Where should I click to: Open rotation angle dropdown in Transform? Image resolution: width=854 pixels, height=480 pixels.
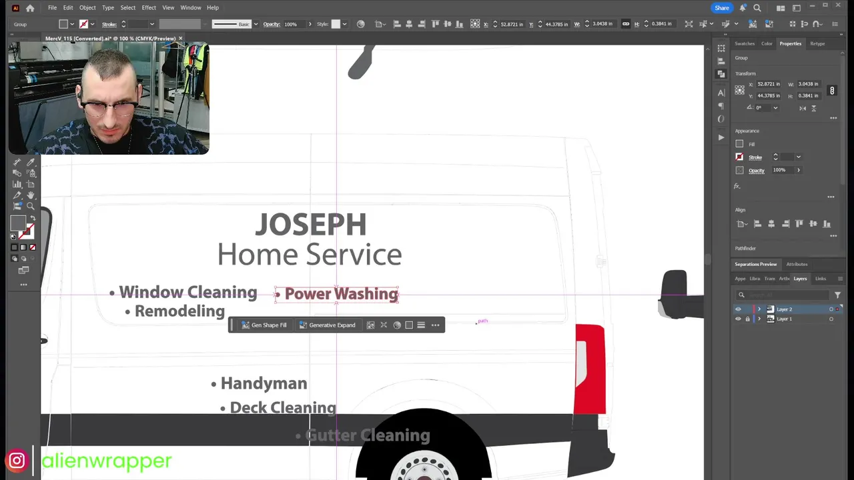coord(775,108)
